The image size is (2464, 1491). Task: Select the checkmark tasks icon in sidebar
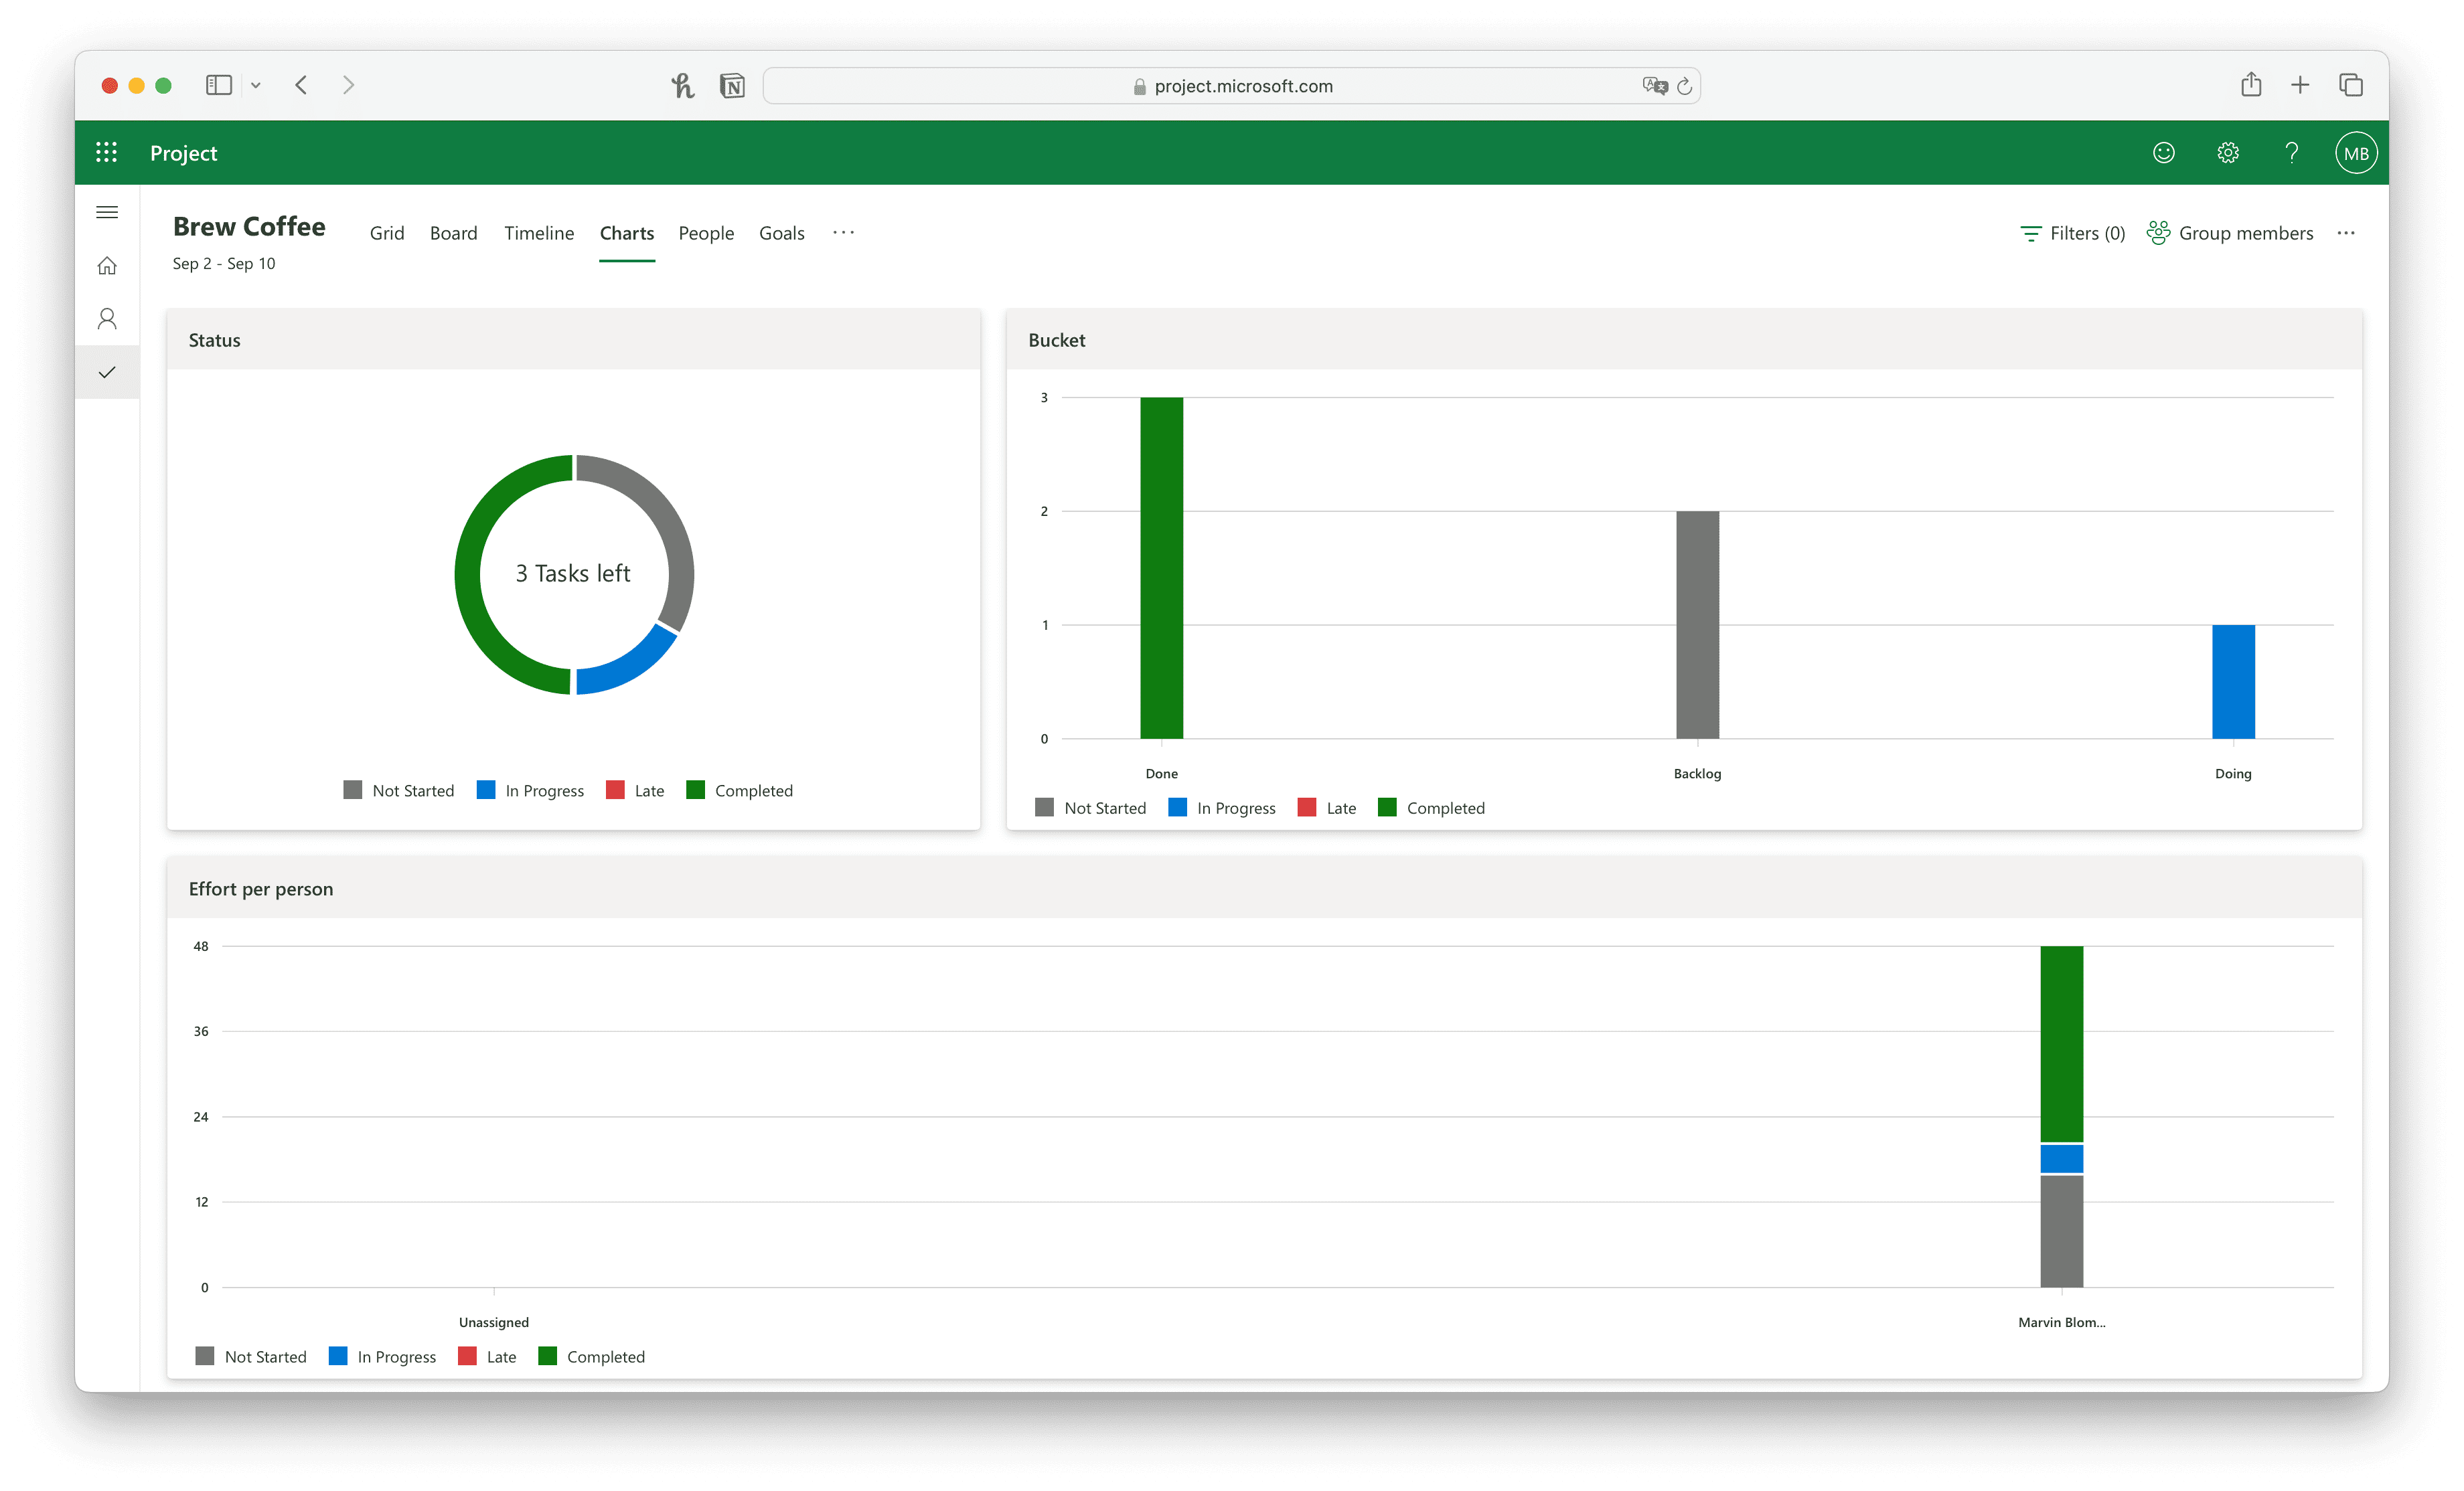pyautogui.click(x=107, y=371)
